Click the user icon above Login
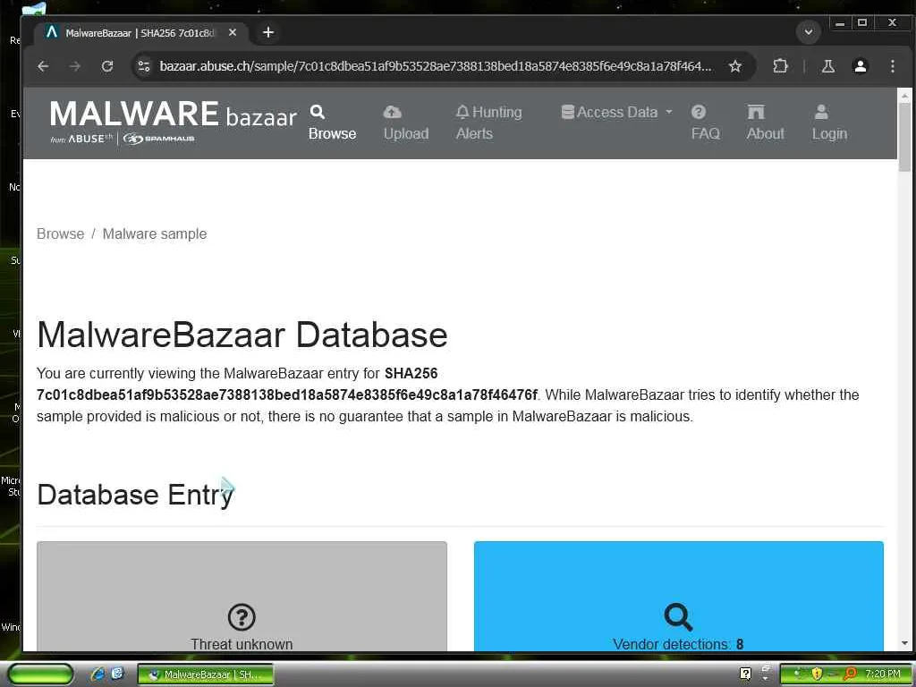The image size is (916, 687). 821,112
